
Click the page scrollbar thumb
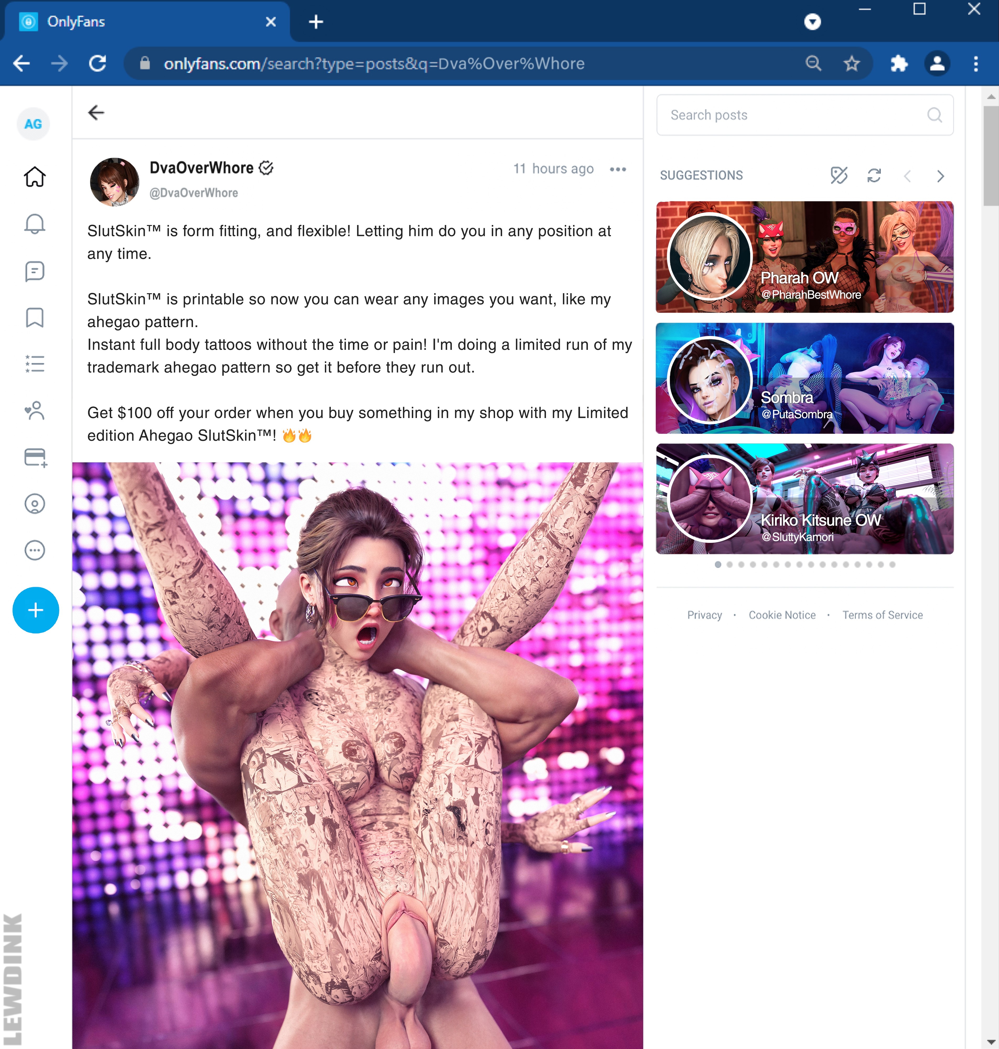click(991, 156)
